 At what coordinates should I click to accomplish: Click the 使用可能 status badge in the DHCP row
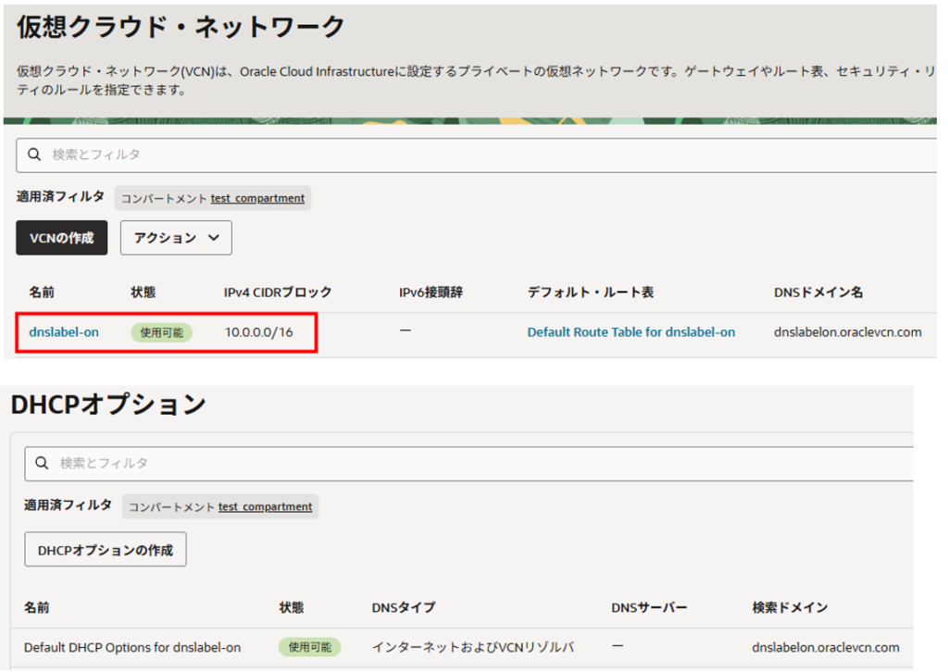[309, 647]
